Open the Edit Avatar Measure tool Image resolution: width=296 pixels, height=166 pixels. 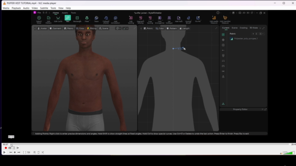214,19
